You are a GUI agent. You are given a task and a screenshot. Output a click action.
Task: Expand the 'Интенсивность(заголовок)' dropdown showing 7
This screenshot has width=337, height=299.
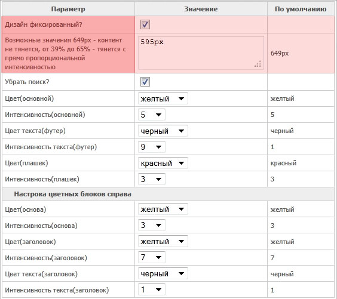152,257
